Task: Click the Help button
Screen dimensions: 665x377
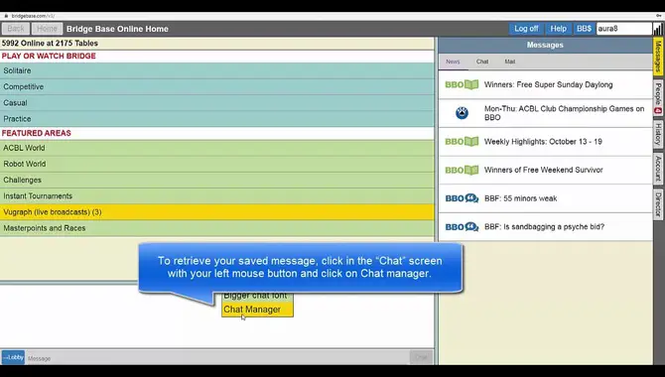Action: 558,29
